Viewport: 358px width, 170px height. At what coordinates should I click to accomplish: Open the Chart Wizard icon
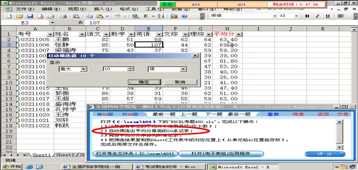pos(174,16)
